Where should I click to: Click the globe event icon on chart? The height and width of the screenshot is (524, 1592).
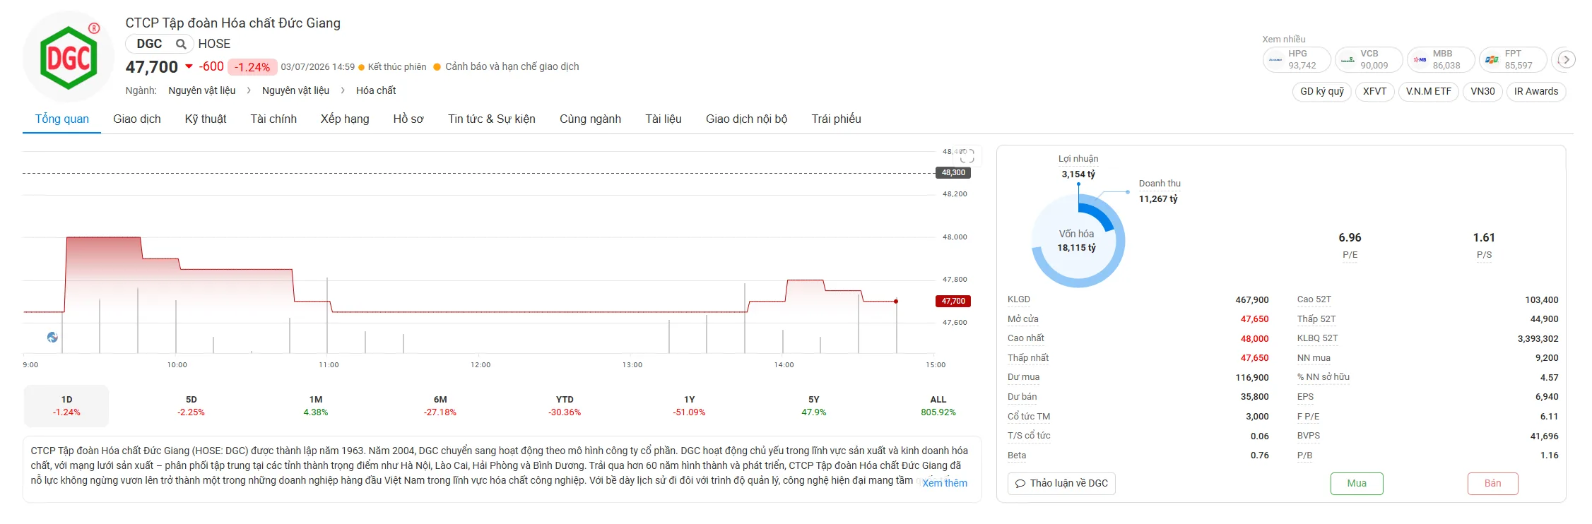[x=52, y=338]
